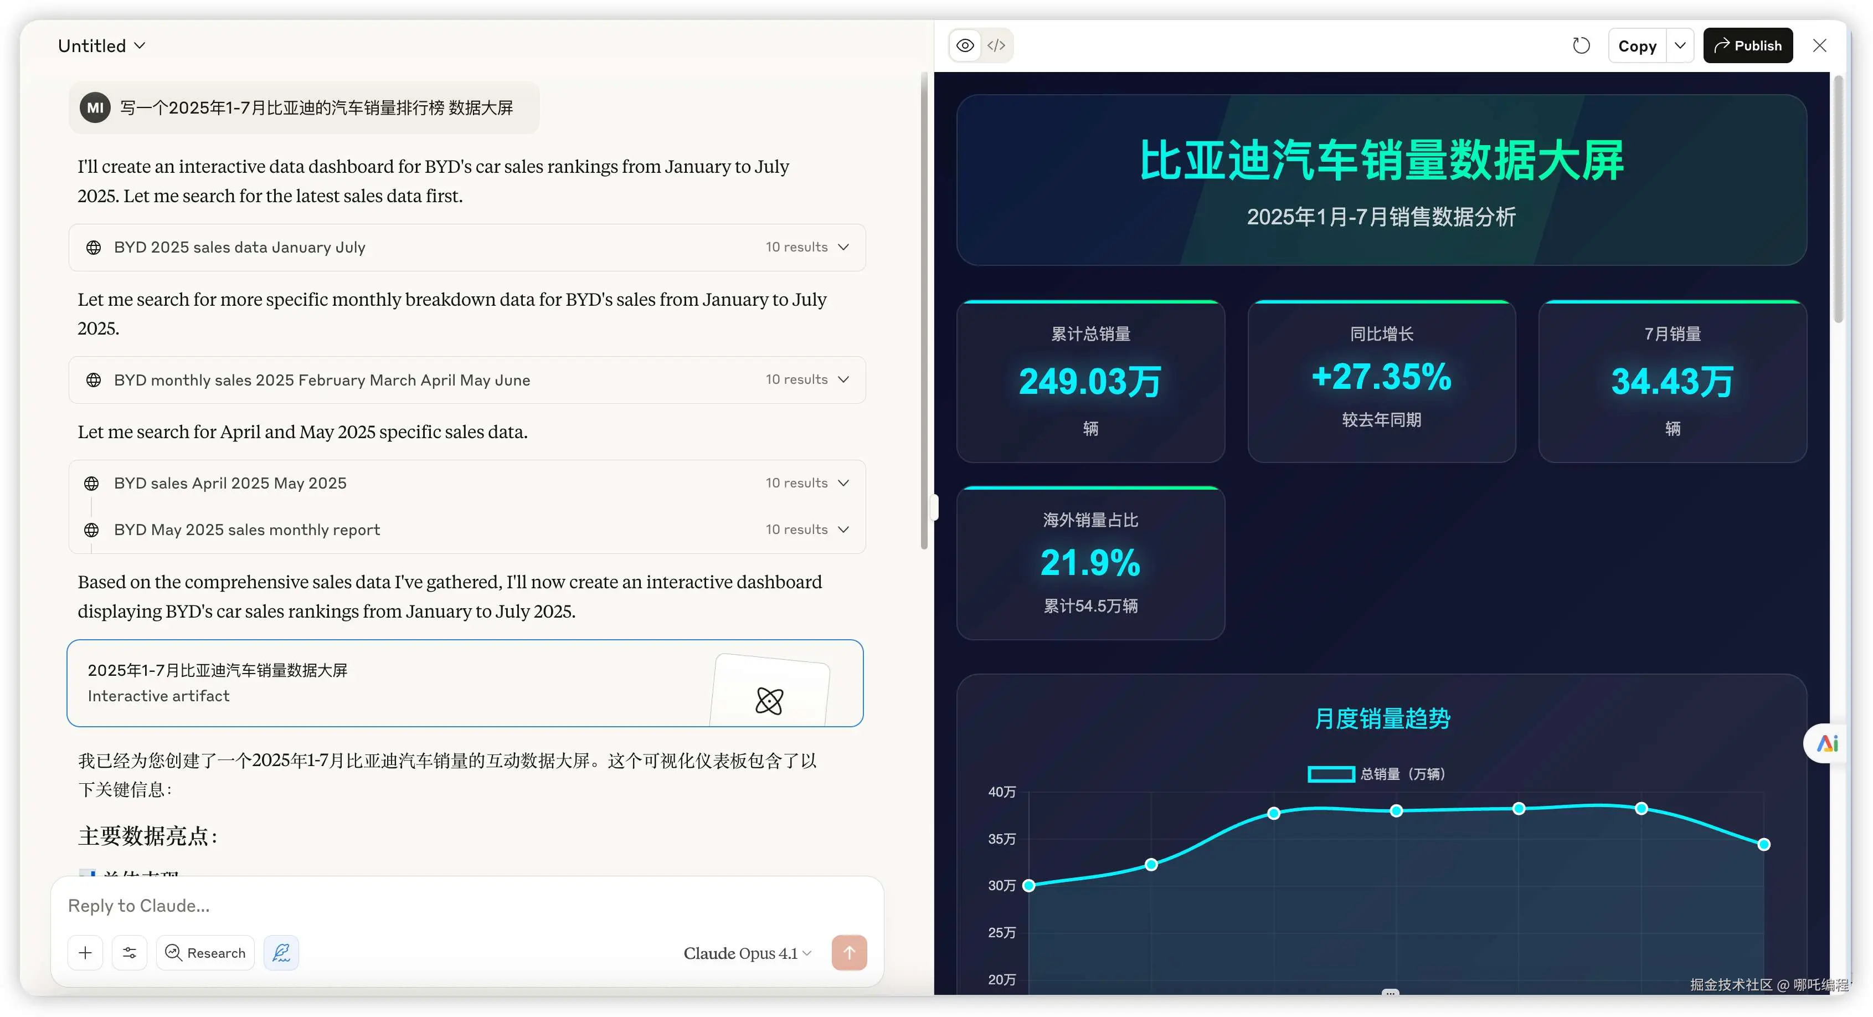Expand BYD monthly sales 2025 February search results
This screenshot has width=1873, height=1017.
[x=467, y=380]
